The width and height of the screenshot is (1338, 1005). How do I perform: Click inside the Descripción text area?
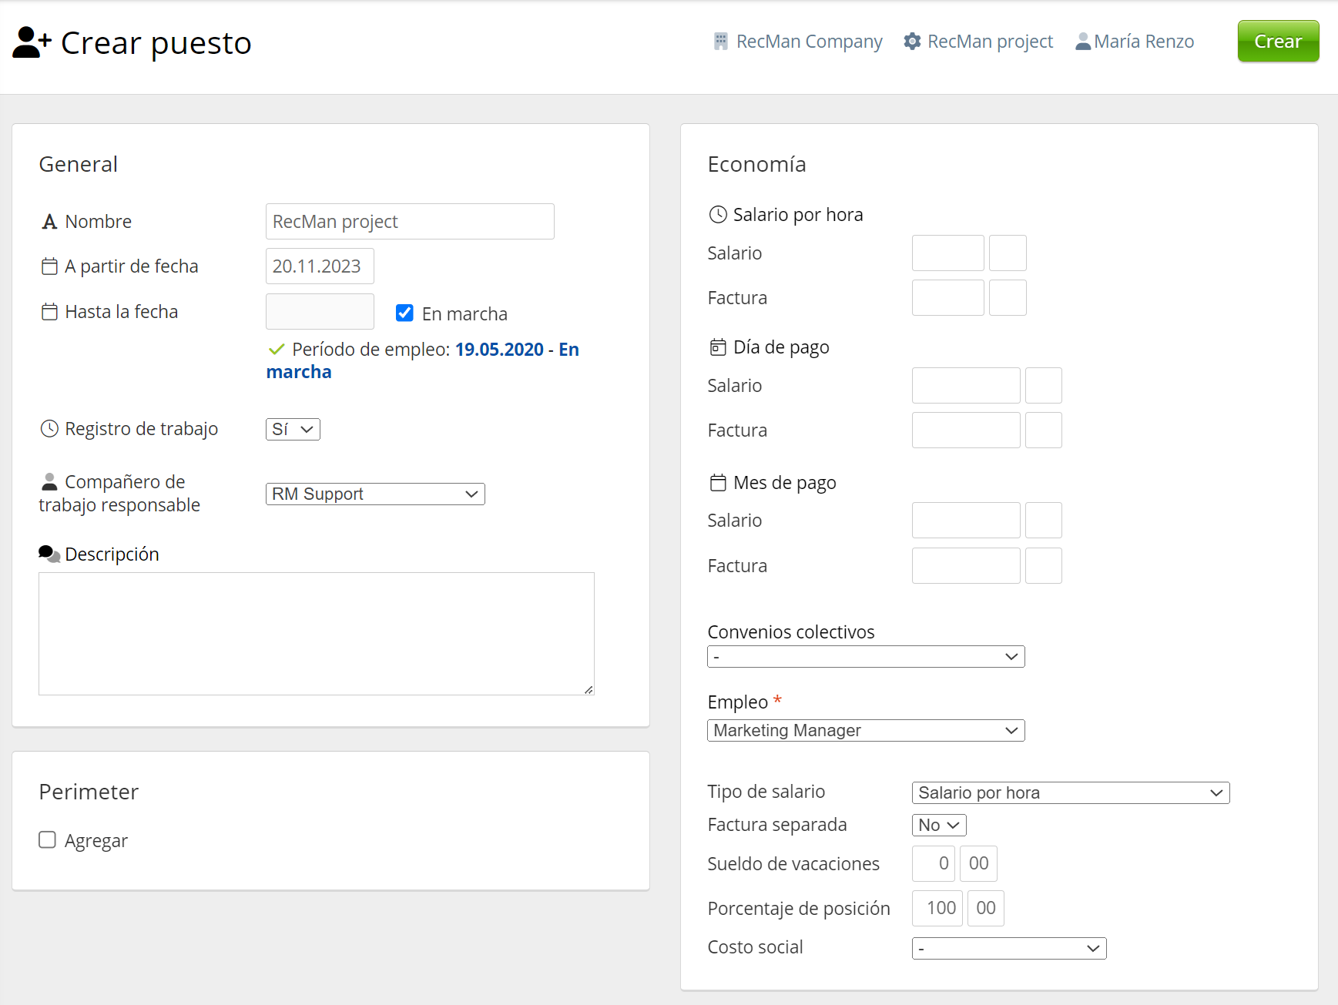point(316,633)
